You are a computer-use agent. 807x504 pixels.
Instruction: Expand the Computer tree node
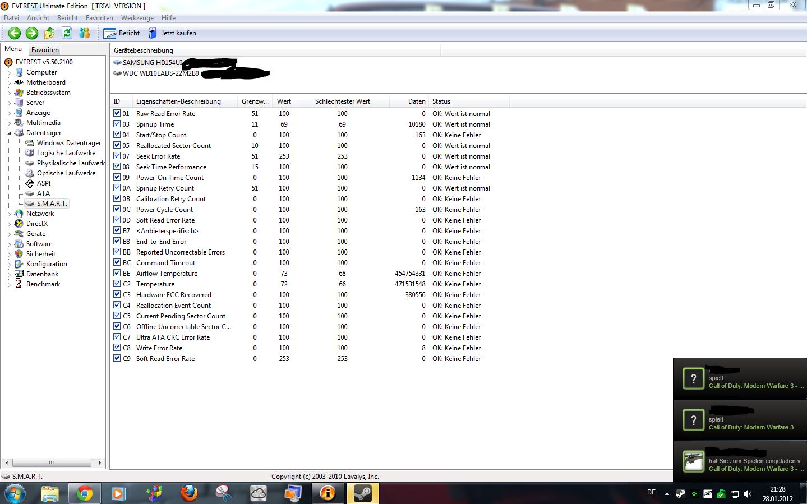pyautogui.click(x=9, y=73)
